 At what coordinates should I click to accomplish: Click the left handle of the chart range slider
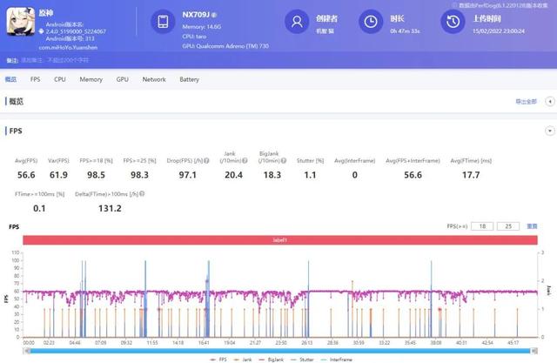pos(27,351)
